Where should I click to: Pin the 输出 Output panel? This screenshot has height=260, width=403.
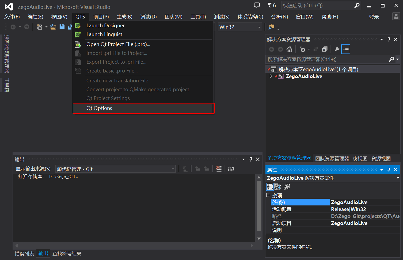tap(251, 159)
